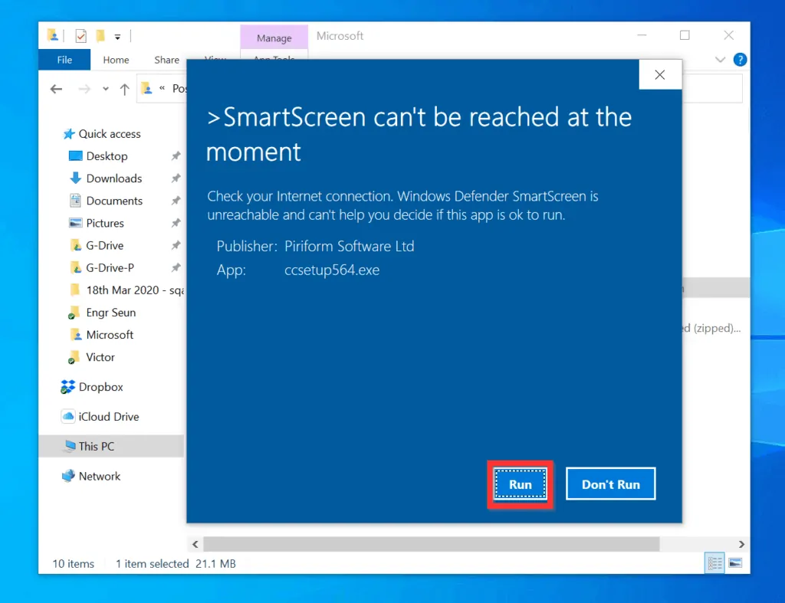Select the Quick access properties icon
Image resolution: width=785 pixels, height=603 pixels.
click(80, 35)
